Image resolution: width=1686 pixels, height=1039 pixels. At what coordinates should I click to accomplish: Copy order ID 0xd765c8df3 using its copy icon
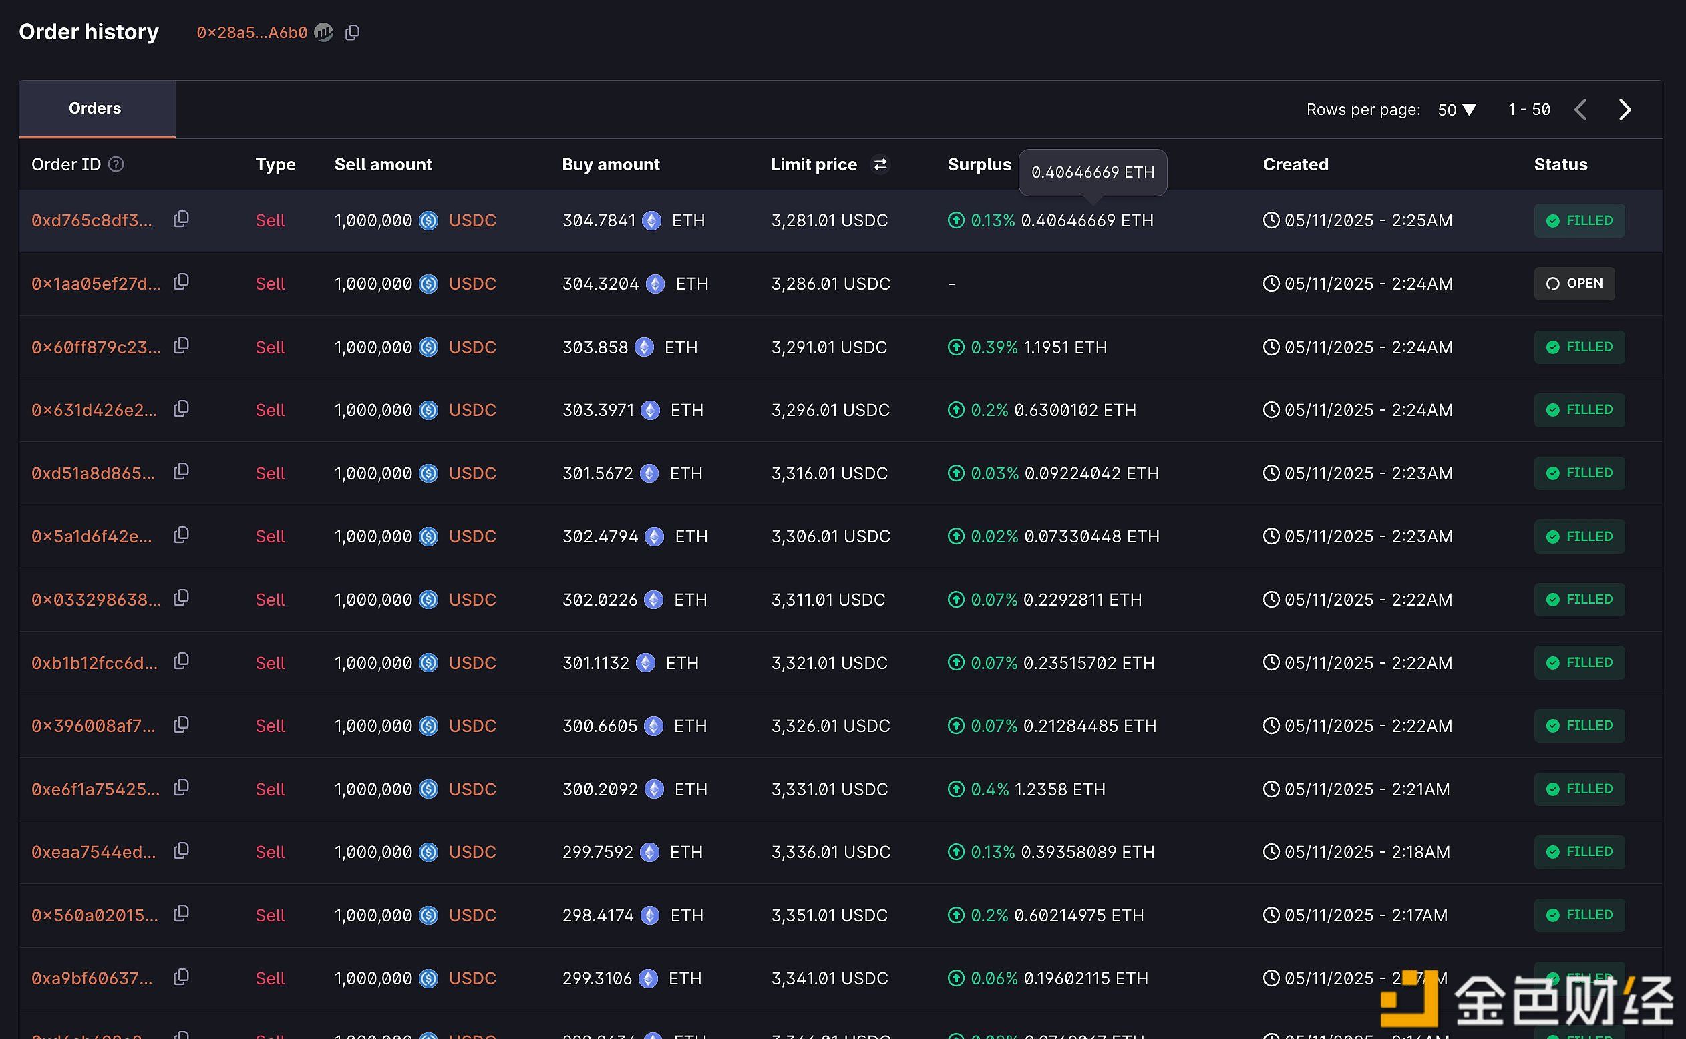click(182, 218)
